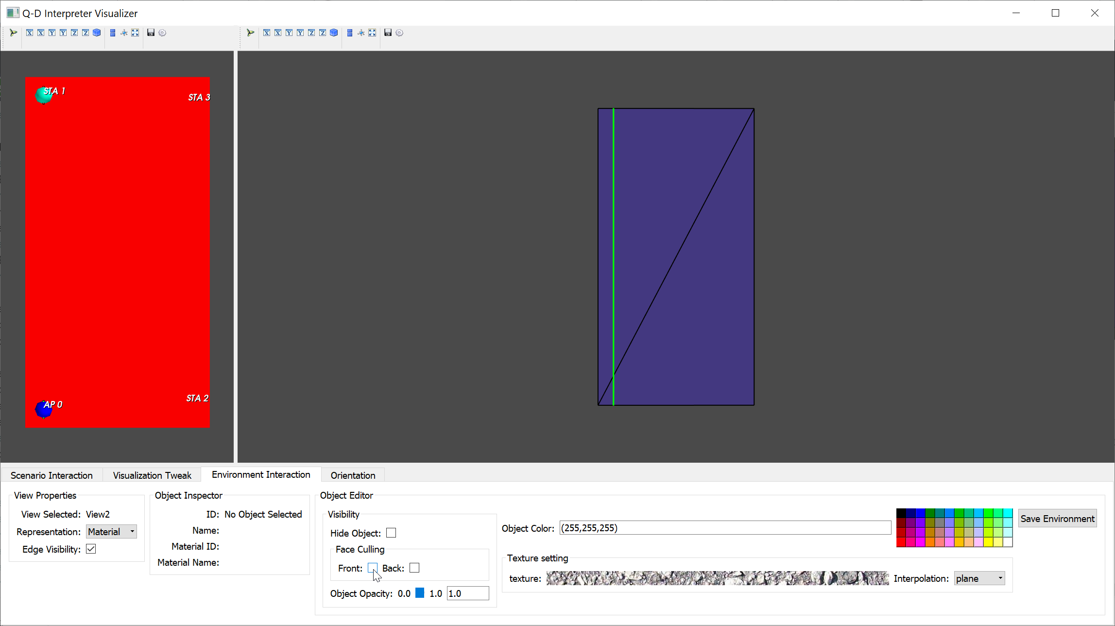Click the Object Color text field
This screenshot has height=626, width=1115.
pyautogui.click(x=725, y=528)
